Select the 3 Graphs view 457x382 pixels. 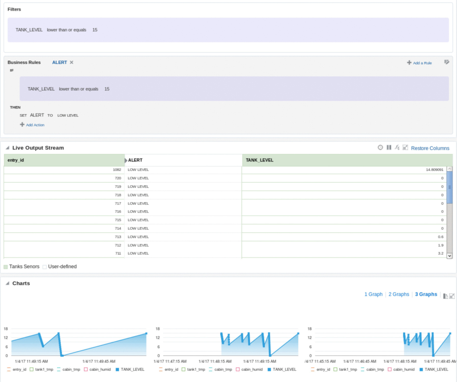tap(426, 294)
